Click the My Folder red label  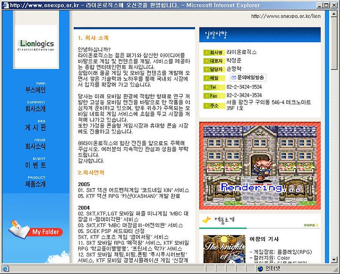tap(46, 232)
